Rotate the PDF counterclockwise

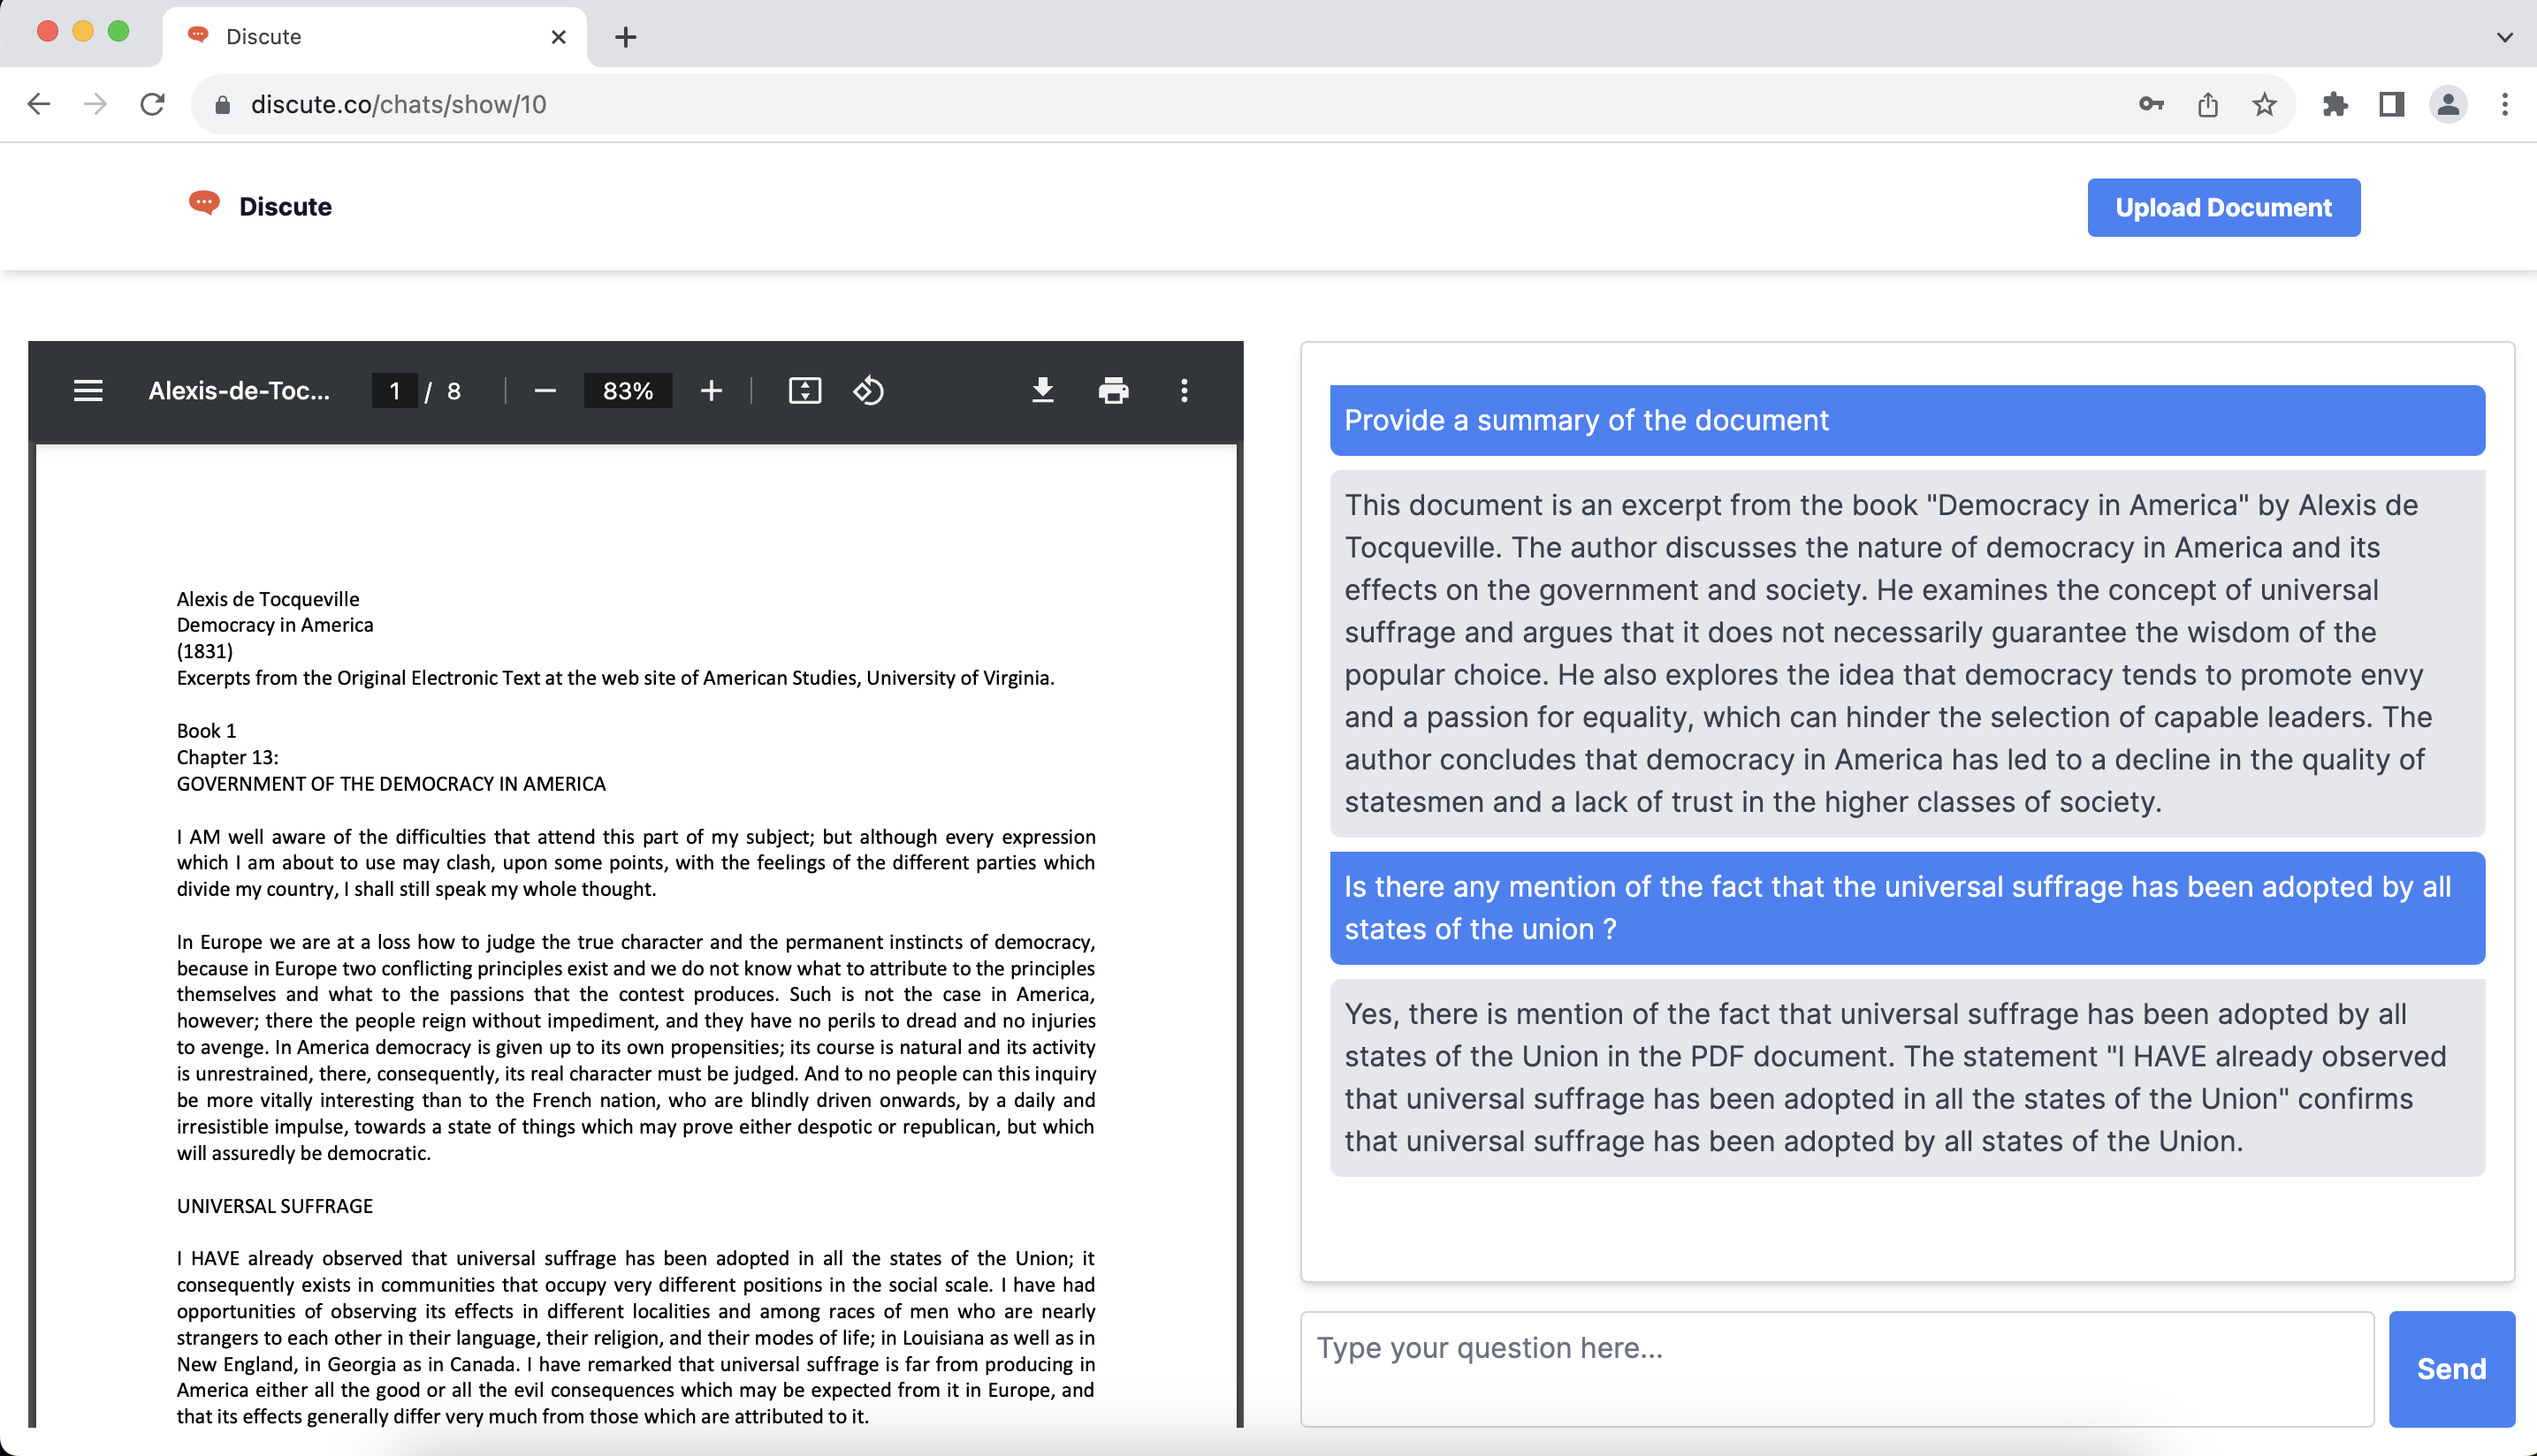click(868, 391)
